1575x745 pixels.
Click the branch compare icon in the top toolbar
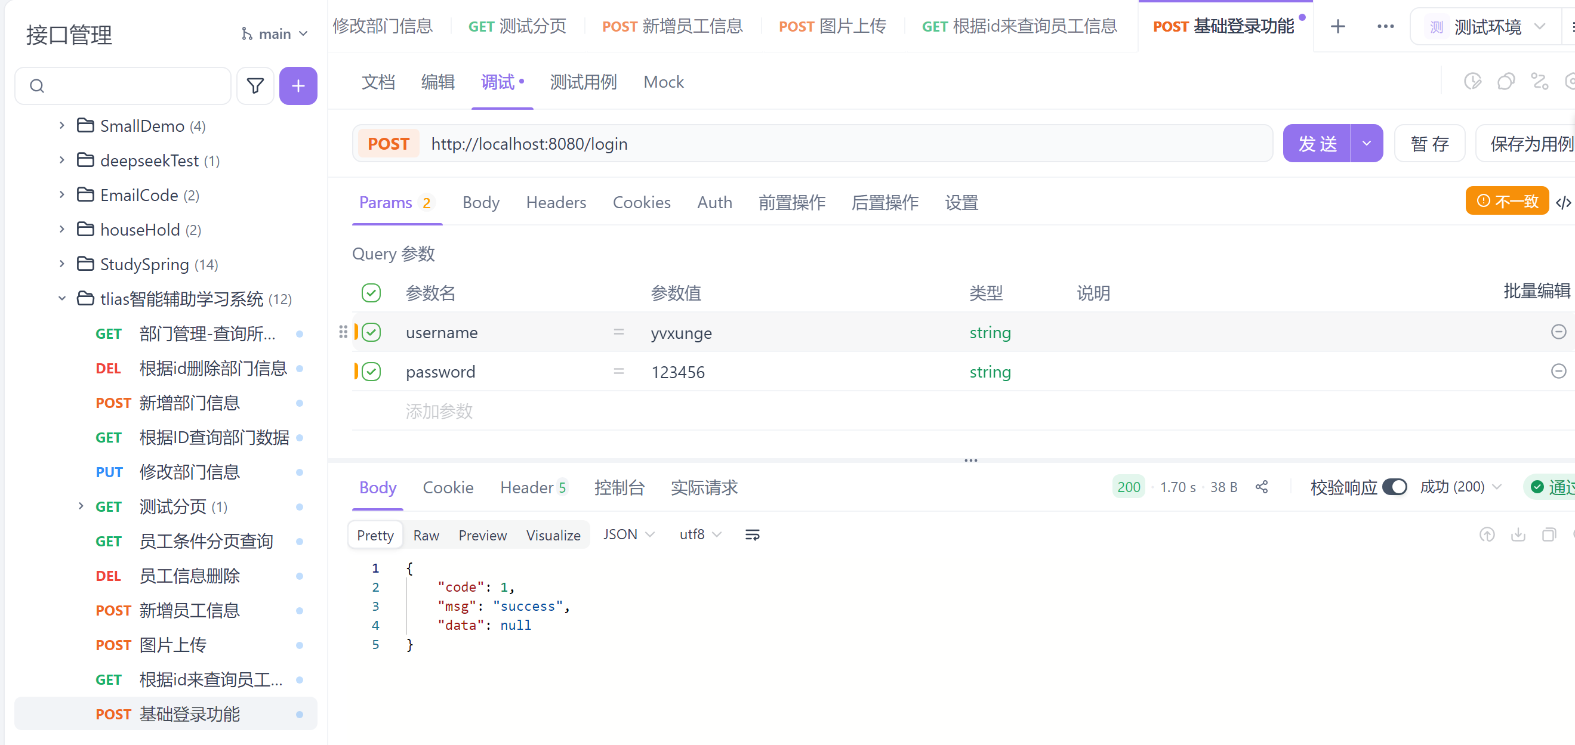click(1539, 81)
